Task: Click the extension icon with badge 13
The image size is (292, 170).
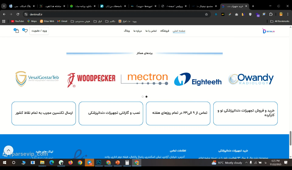Action: tap(257, 15)
